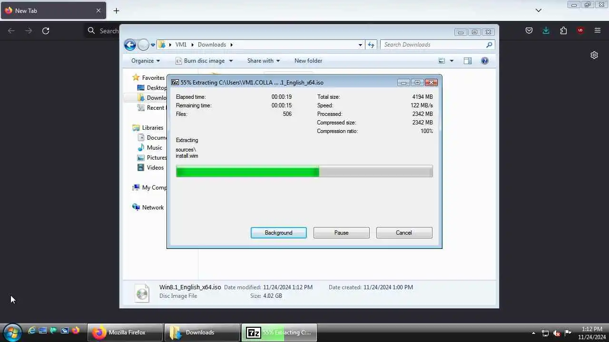Open the Firefox application menu
The height and width of the screenshot is (342, 609).
[598, 30]
